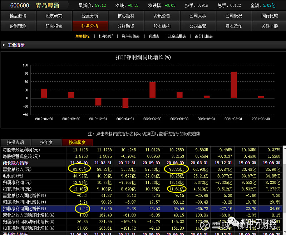The width and height of the screenshot is (286, 235).
Task: Open the 资本运作 tab
Action: [234, 26]
